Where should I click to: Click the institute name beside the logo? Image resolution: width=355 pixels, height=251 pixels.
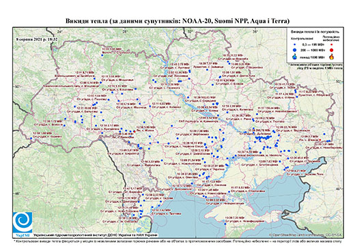(96, 235)
